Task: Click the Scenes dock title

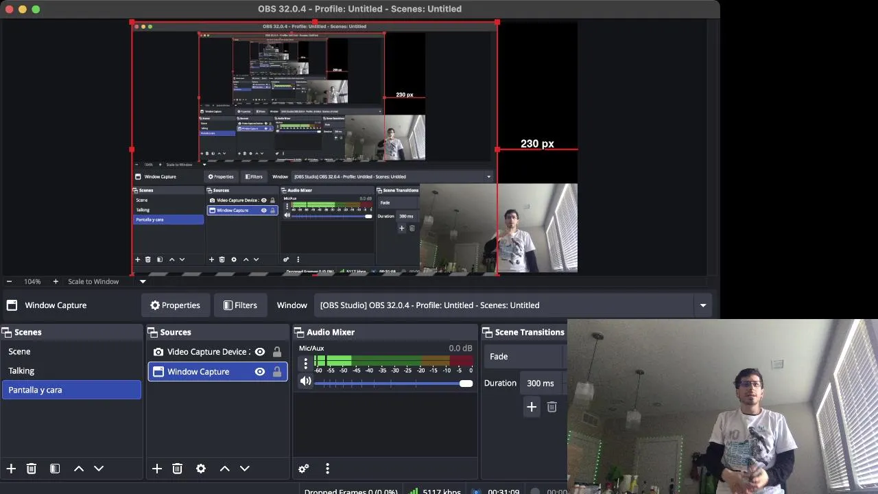Action: coord(28,332)
